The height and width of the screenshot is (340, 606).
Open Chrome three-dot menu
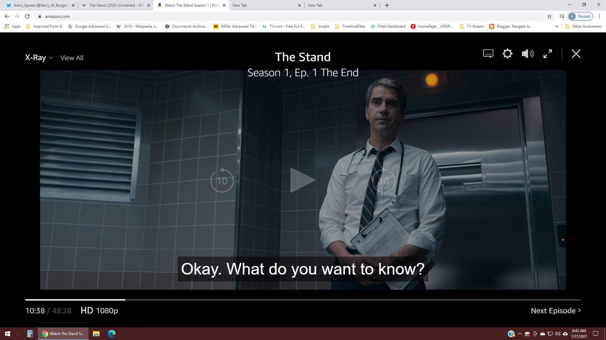[x=599, y=16]
